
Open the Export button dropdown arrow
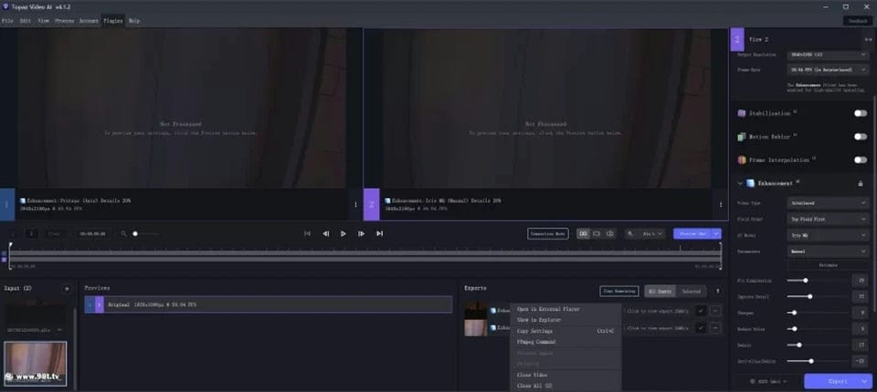tap(865, 381)
